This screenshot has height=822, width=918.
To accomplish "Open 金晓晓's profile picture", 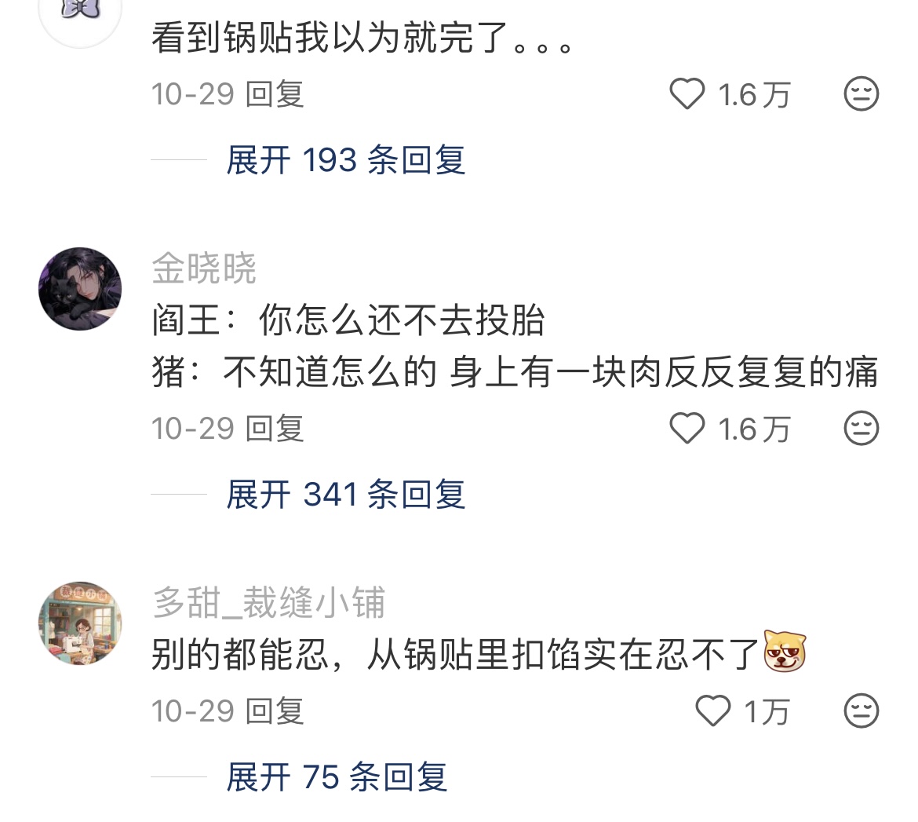I will (x=80, y=288).
